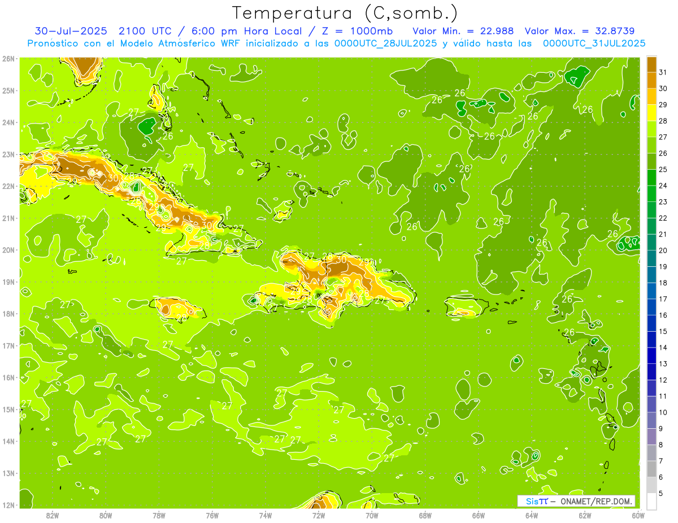Click legend scale value '16'
Image resolution: width=678 pixels, height=523 pixels.
click(663, 315)
